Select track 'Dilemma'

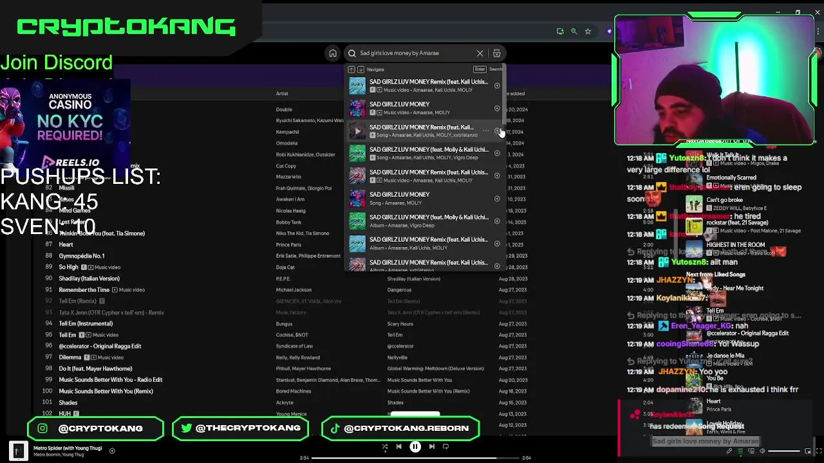pyautogui.click(x=70, y=357)
